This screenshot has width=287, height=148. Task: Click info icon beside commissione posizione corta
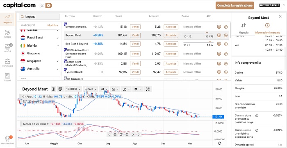(257, 130)
